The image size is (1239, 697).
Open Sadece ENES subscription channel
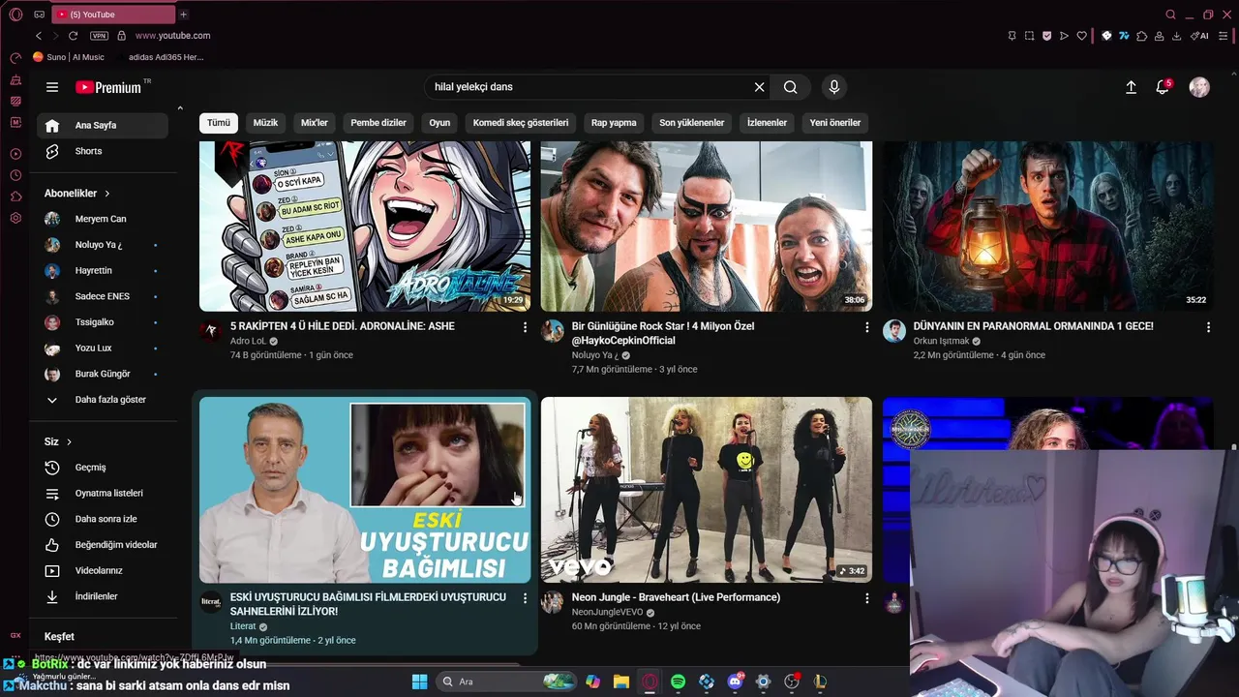point(103,296)
